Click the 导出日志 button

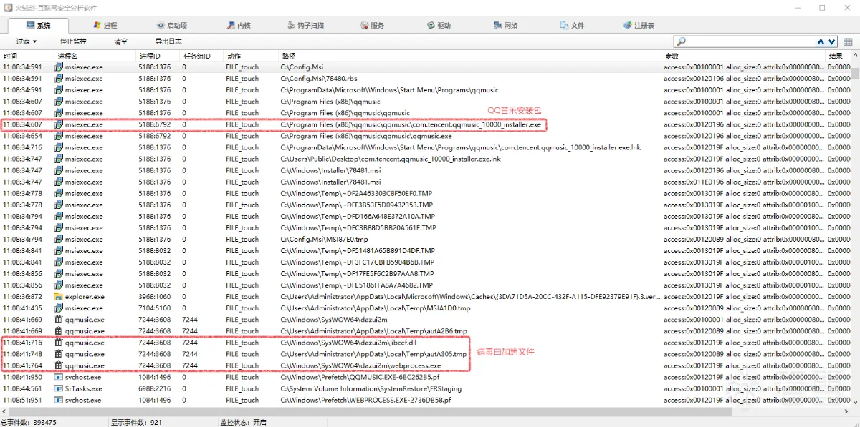[x=168, y=41]
